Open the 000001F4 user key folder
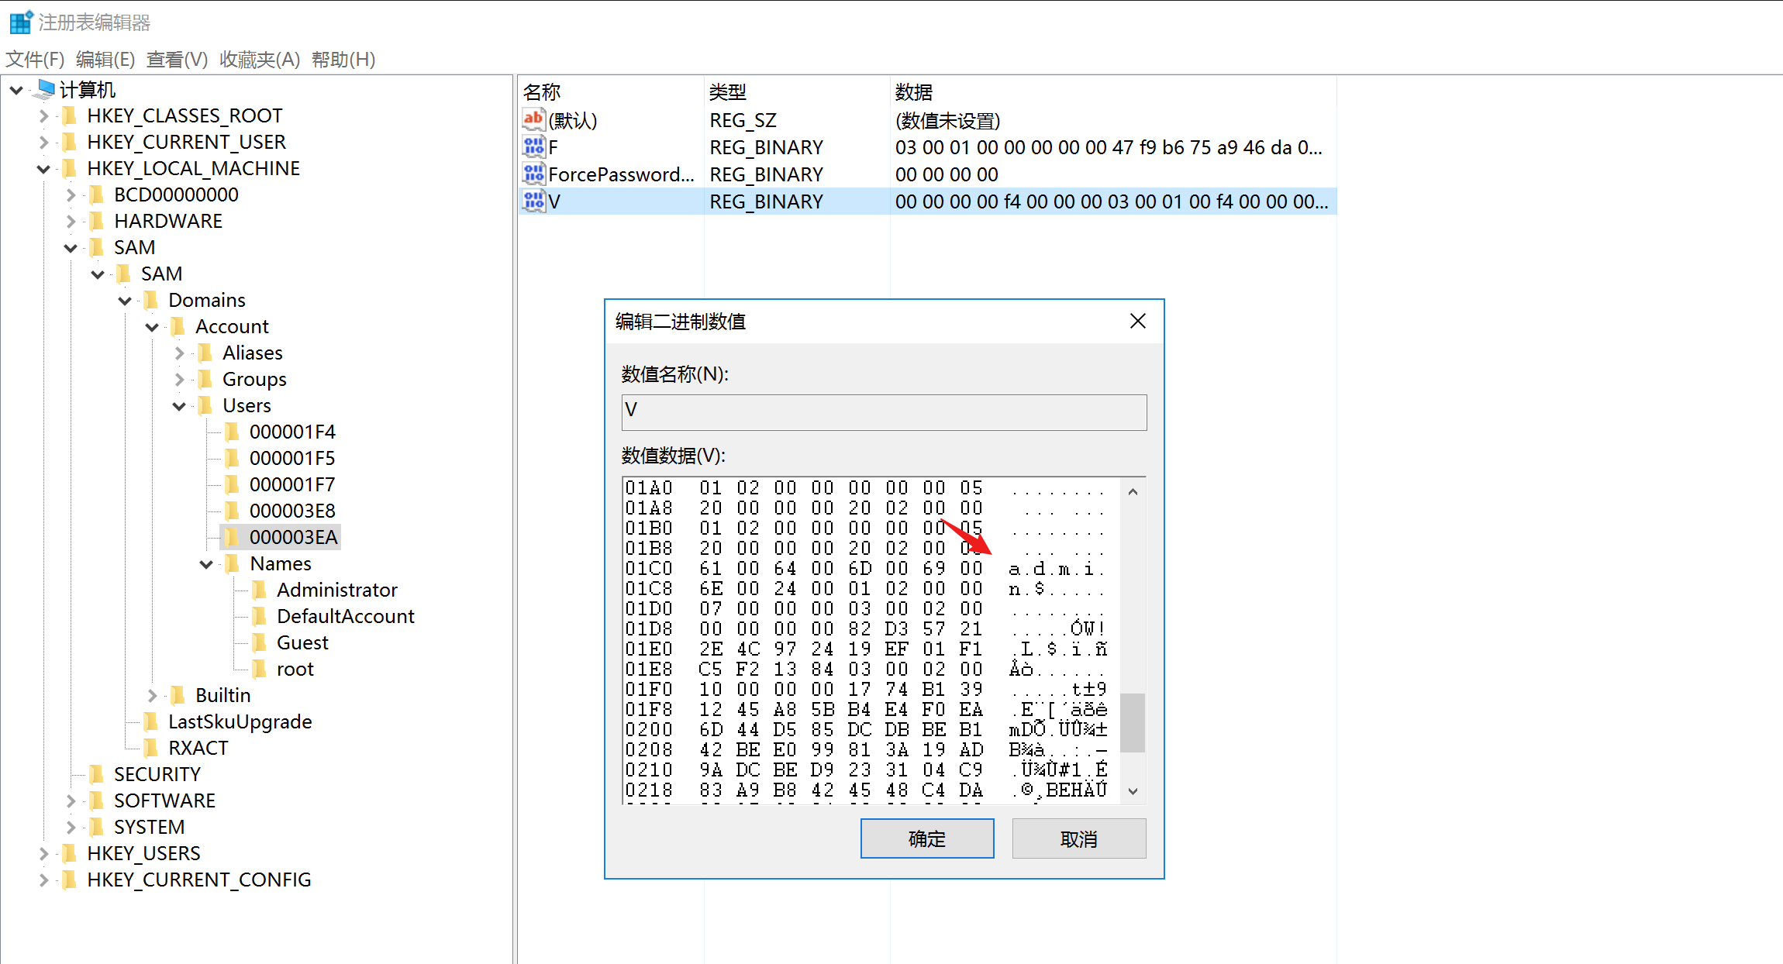1783x964 pixels. (291, 432)
